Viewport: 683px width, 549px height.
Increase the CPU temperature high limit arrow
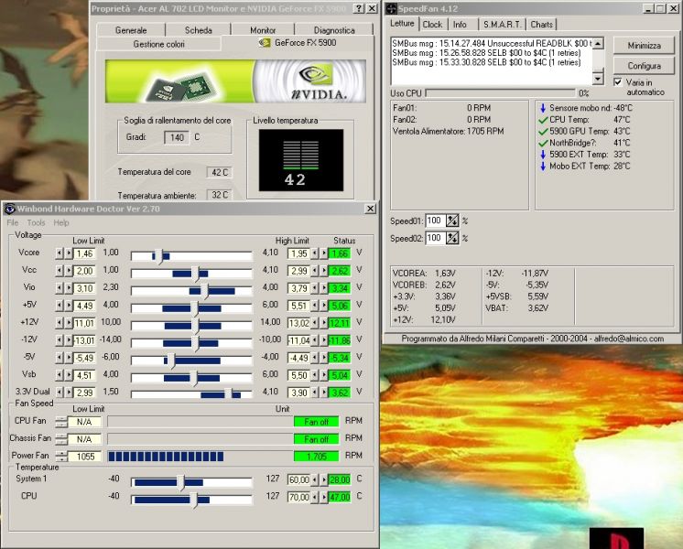tap(323, 497)
